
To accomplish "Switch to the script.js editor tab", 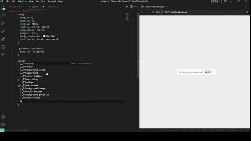I will 53,7.
